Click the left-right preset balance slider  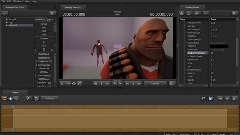pyautogui.click(x=44, y=50)
